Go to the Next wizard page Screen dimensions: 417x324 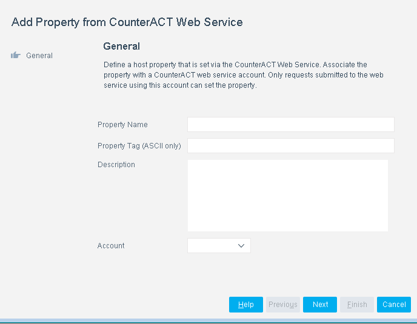coord(320,305)
